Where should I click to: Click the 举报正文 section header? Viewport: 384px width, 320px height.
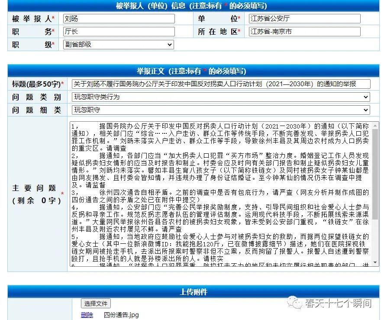click(194, 71)
